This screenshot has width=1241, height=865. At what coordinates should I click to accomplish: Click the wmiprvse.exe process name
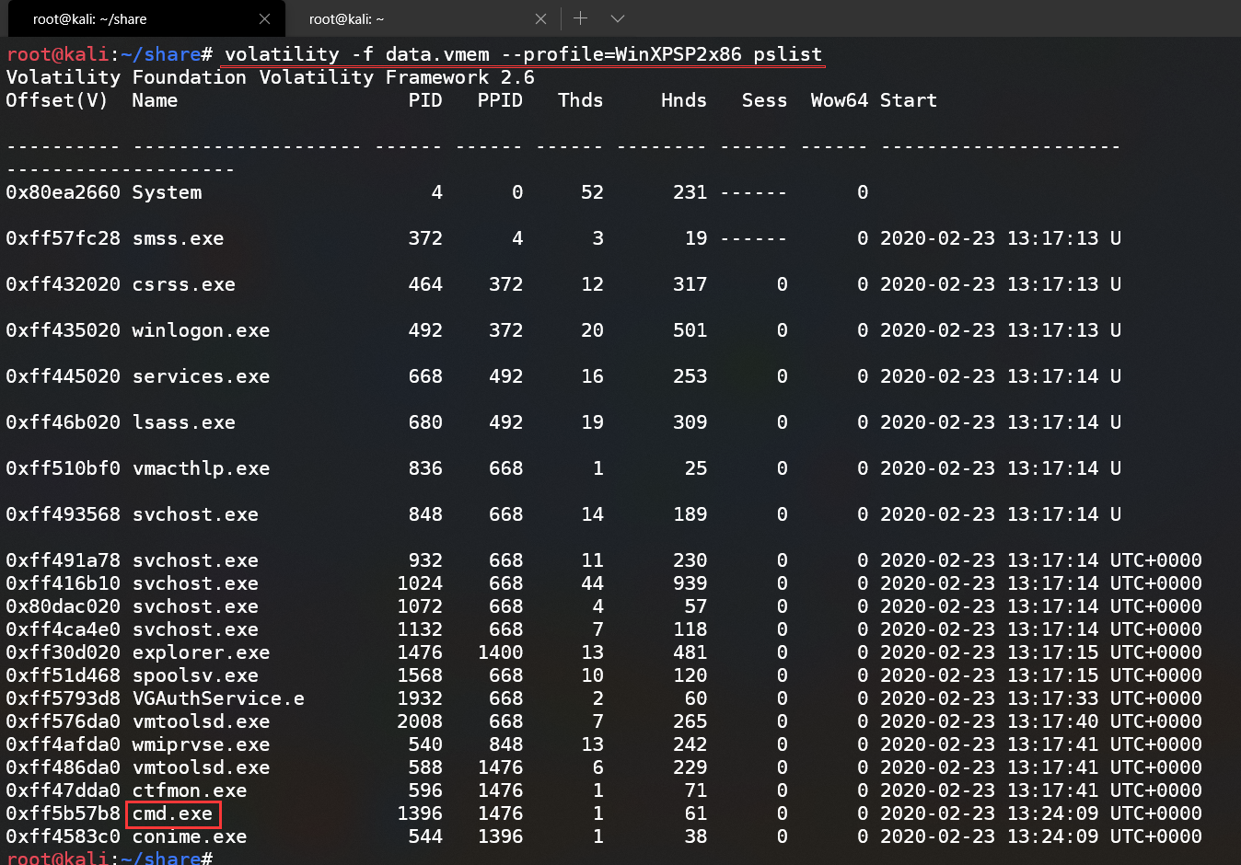click(201, 744)
